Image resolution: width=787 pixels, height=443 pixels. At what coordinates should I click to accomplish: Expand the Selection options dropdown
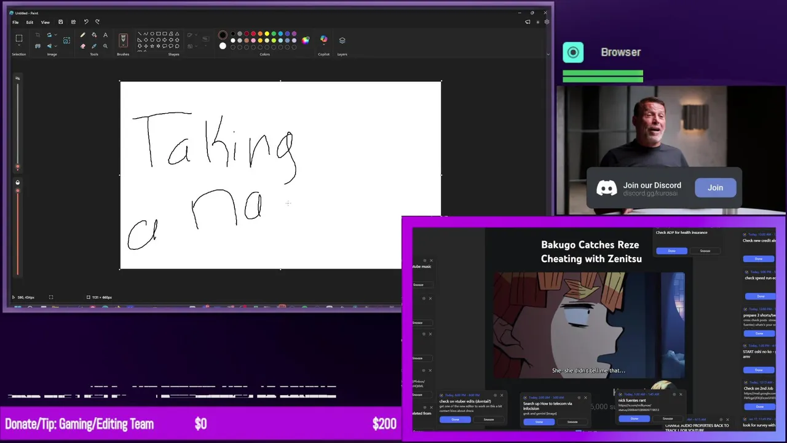tap(19, 45)
